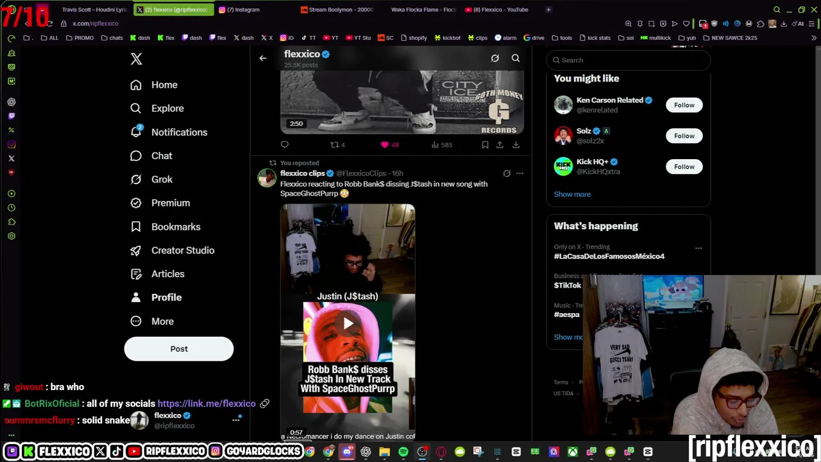Open the kickbot bookmark
821x462 pixels.
click(x=448, y=38)
